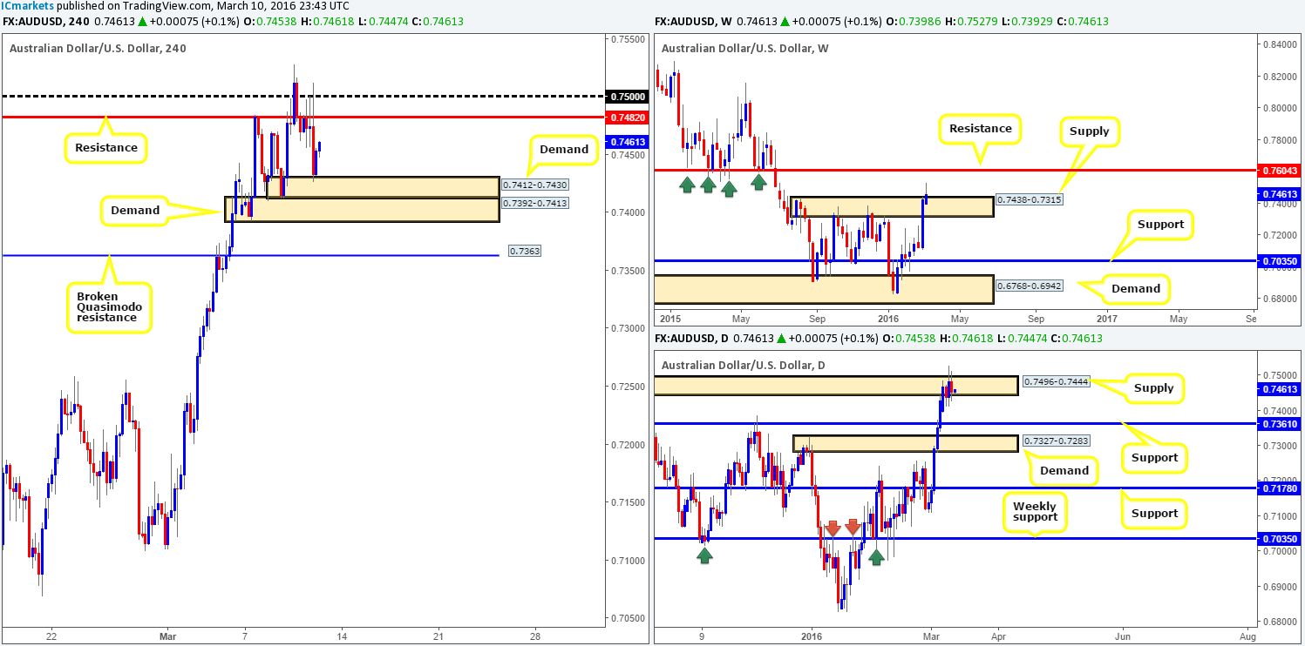1305x646 pixels.
Task: Click the leftmost green arrow on weekly chart
Action: [x=687, y=184]
